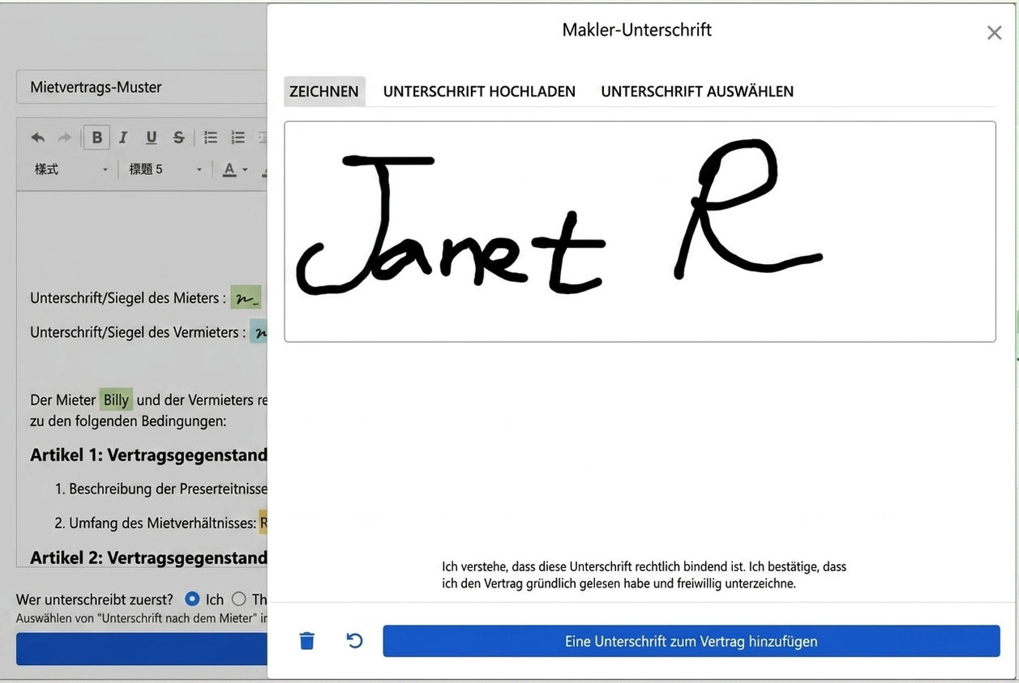
Task: Click the Makler-Unterschrift dialog title
Action: tap(636, 30)
